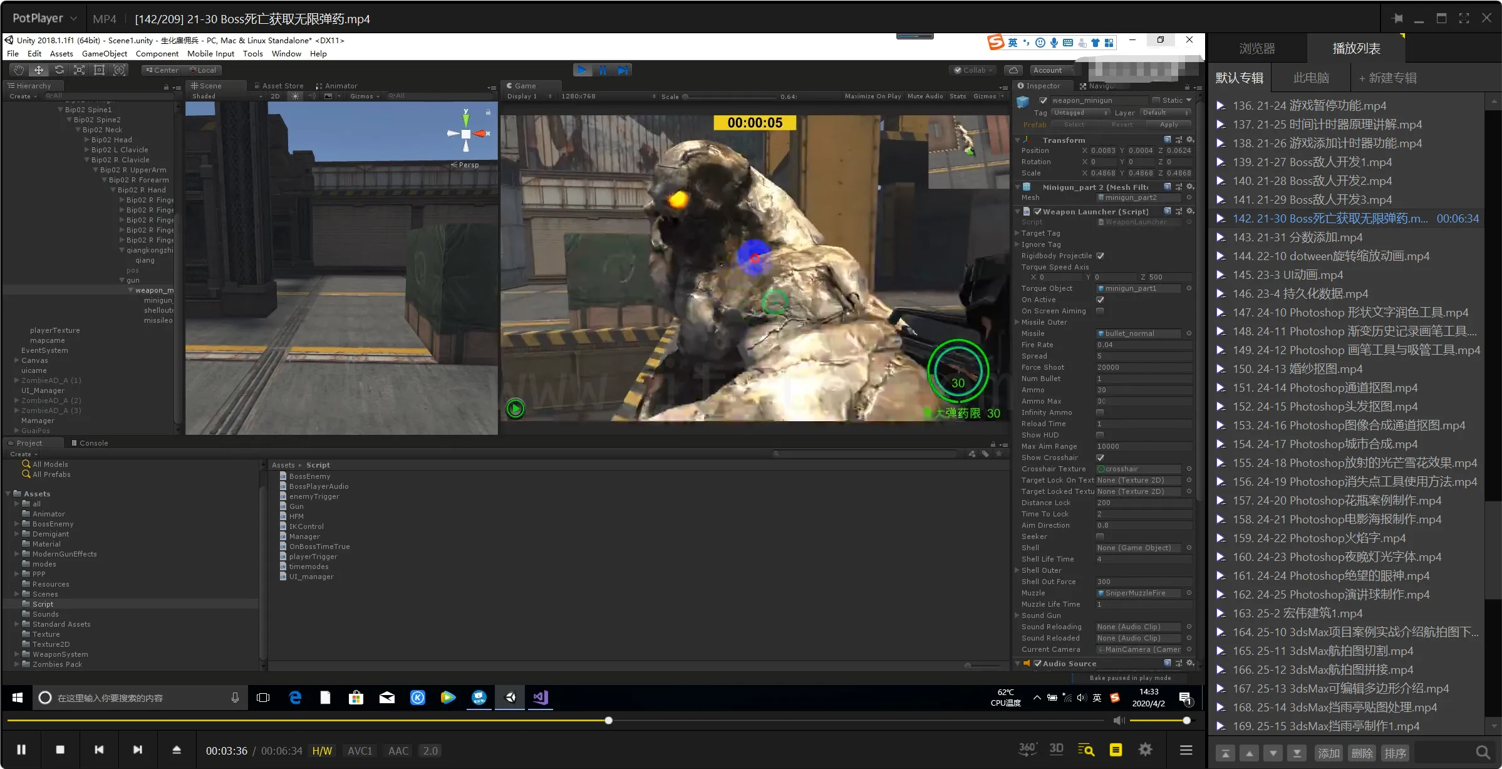Click the Prefab Apply button
Screen dimensions: 1502x769
(x=1169, y=125)
